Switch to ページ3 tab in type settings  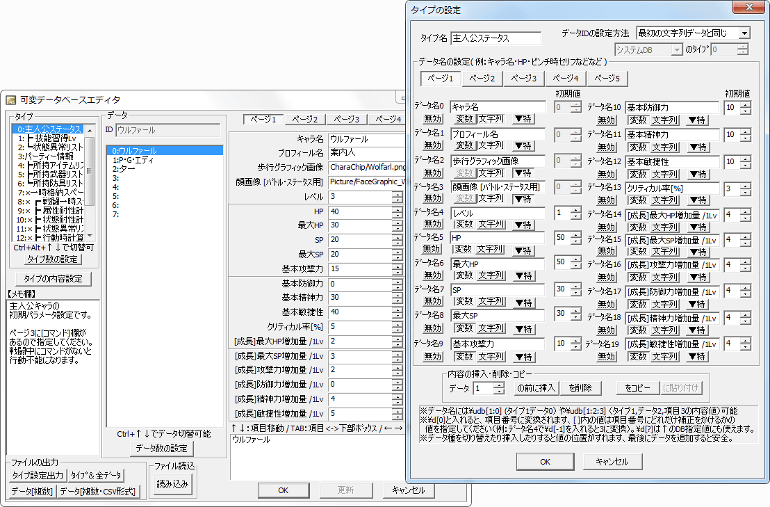pyautogui.click(x=523, y=79)
